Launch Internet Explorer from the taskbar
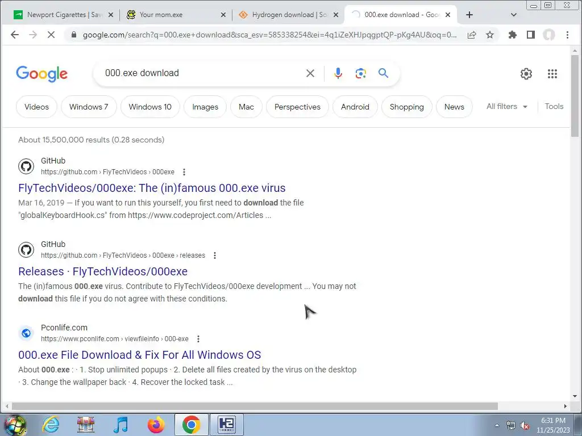This screenshot has height=436, width=582. tap(51, 425)
